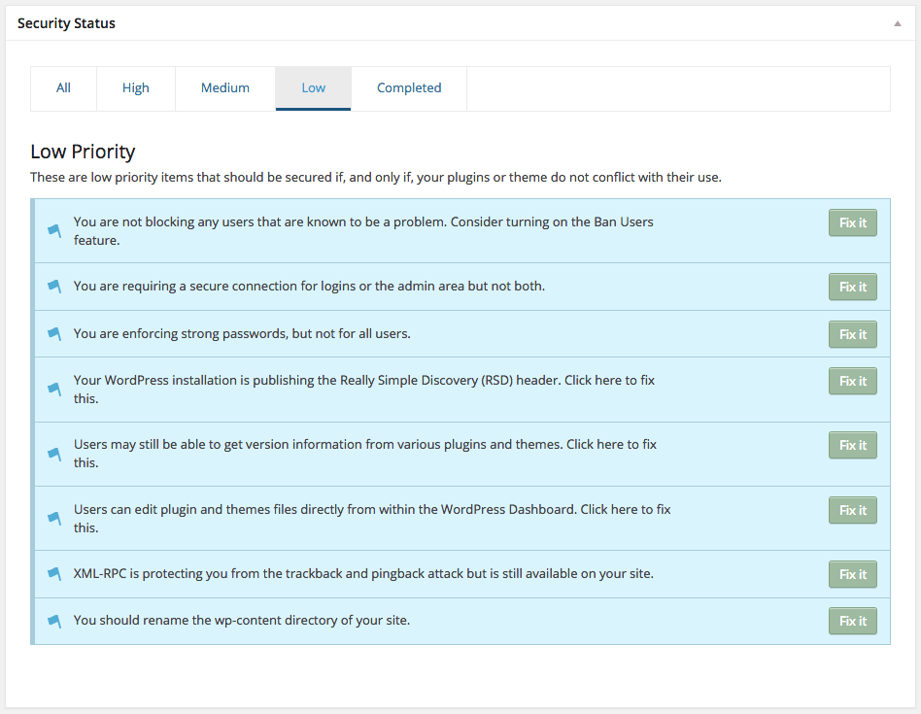The height and width of the screenshot is (714, 921).
Task: Switch to the All tab
Action: point(63,88)
